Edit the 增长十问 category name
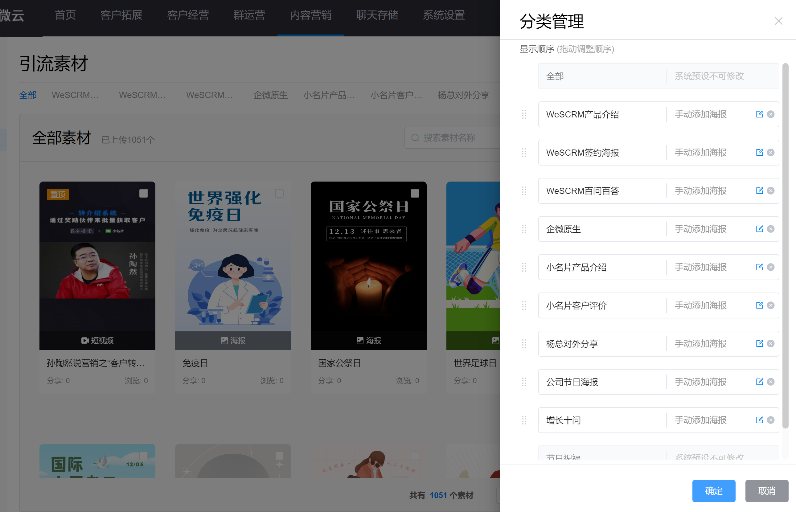Viewport: 796px width, 512px height. pos(759,420)
